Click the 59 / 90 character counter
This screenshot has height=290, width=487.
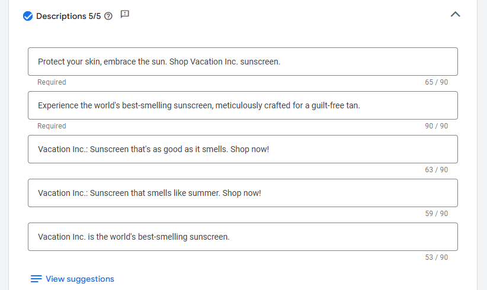436,214
